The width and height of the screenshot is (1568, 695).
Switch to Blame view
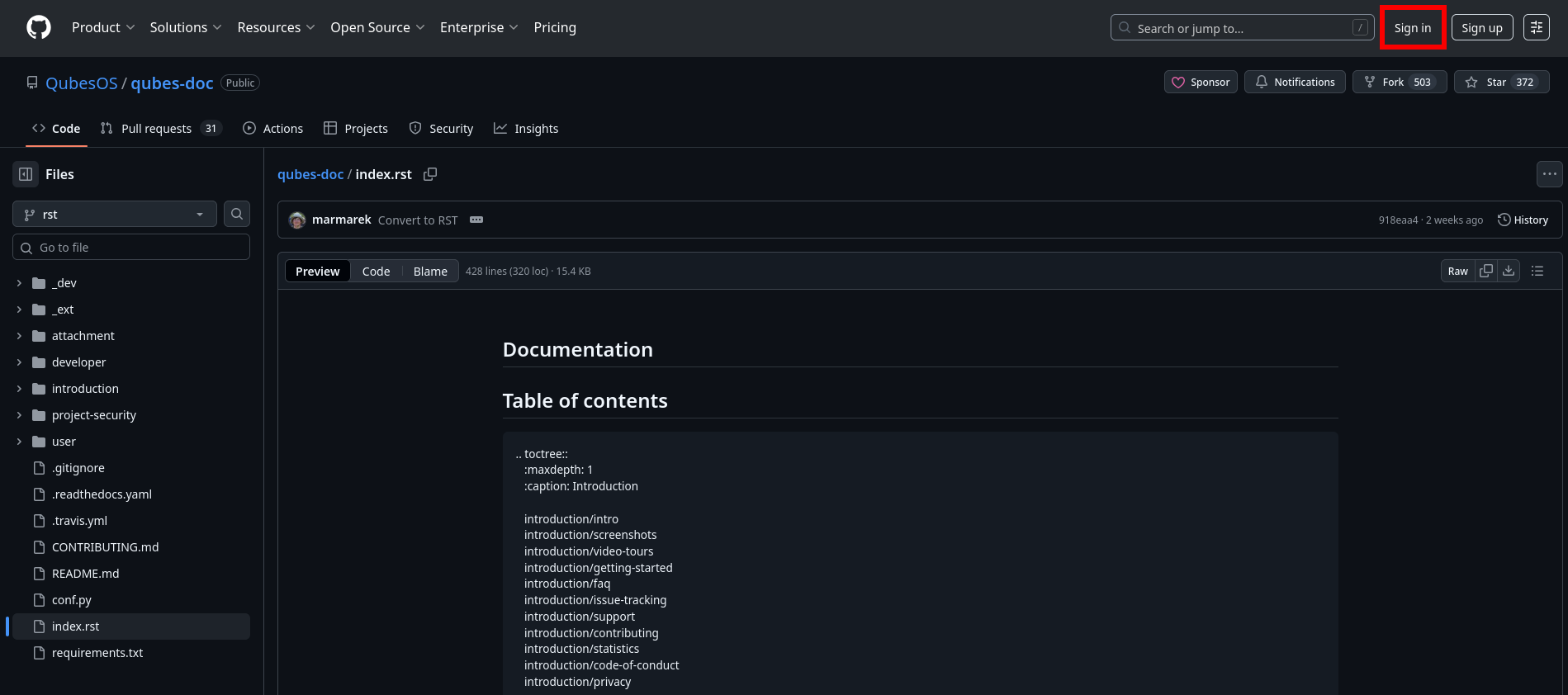pos(430,271)
